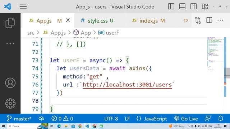230x129 pixels.
Task: Click the userF variable on line 73
Action: 71,60
